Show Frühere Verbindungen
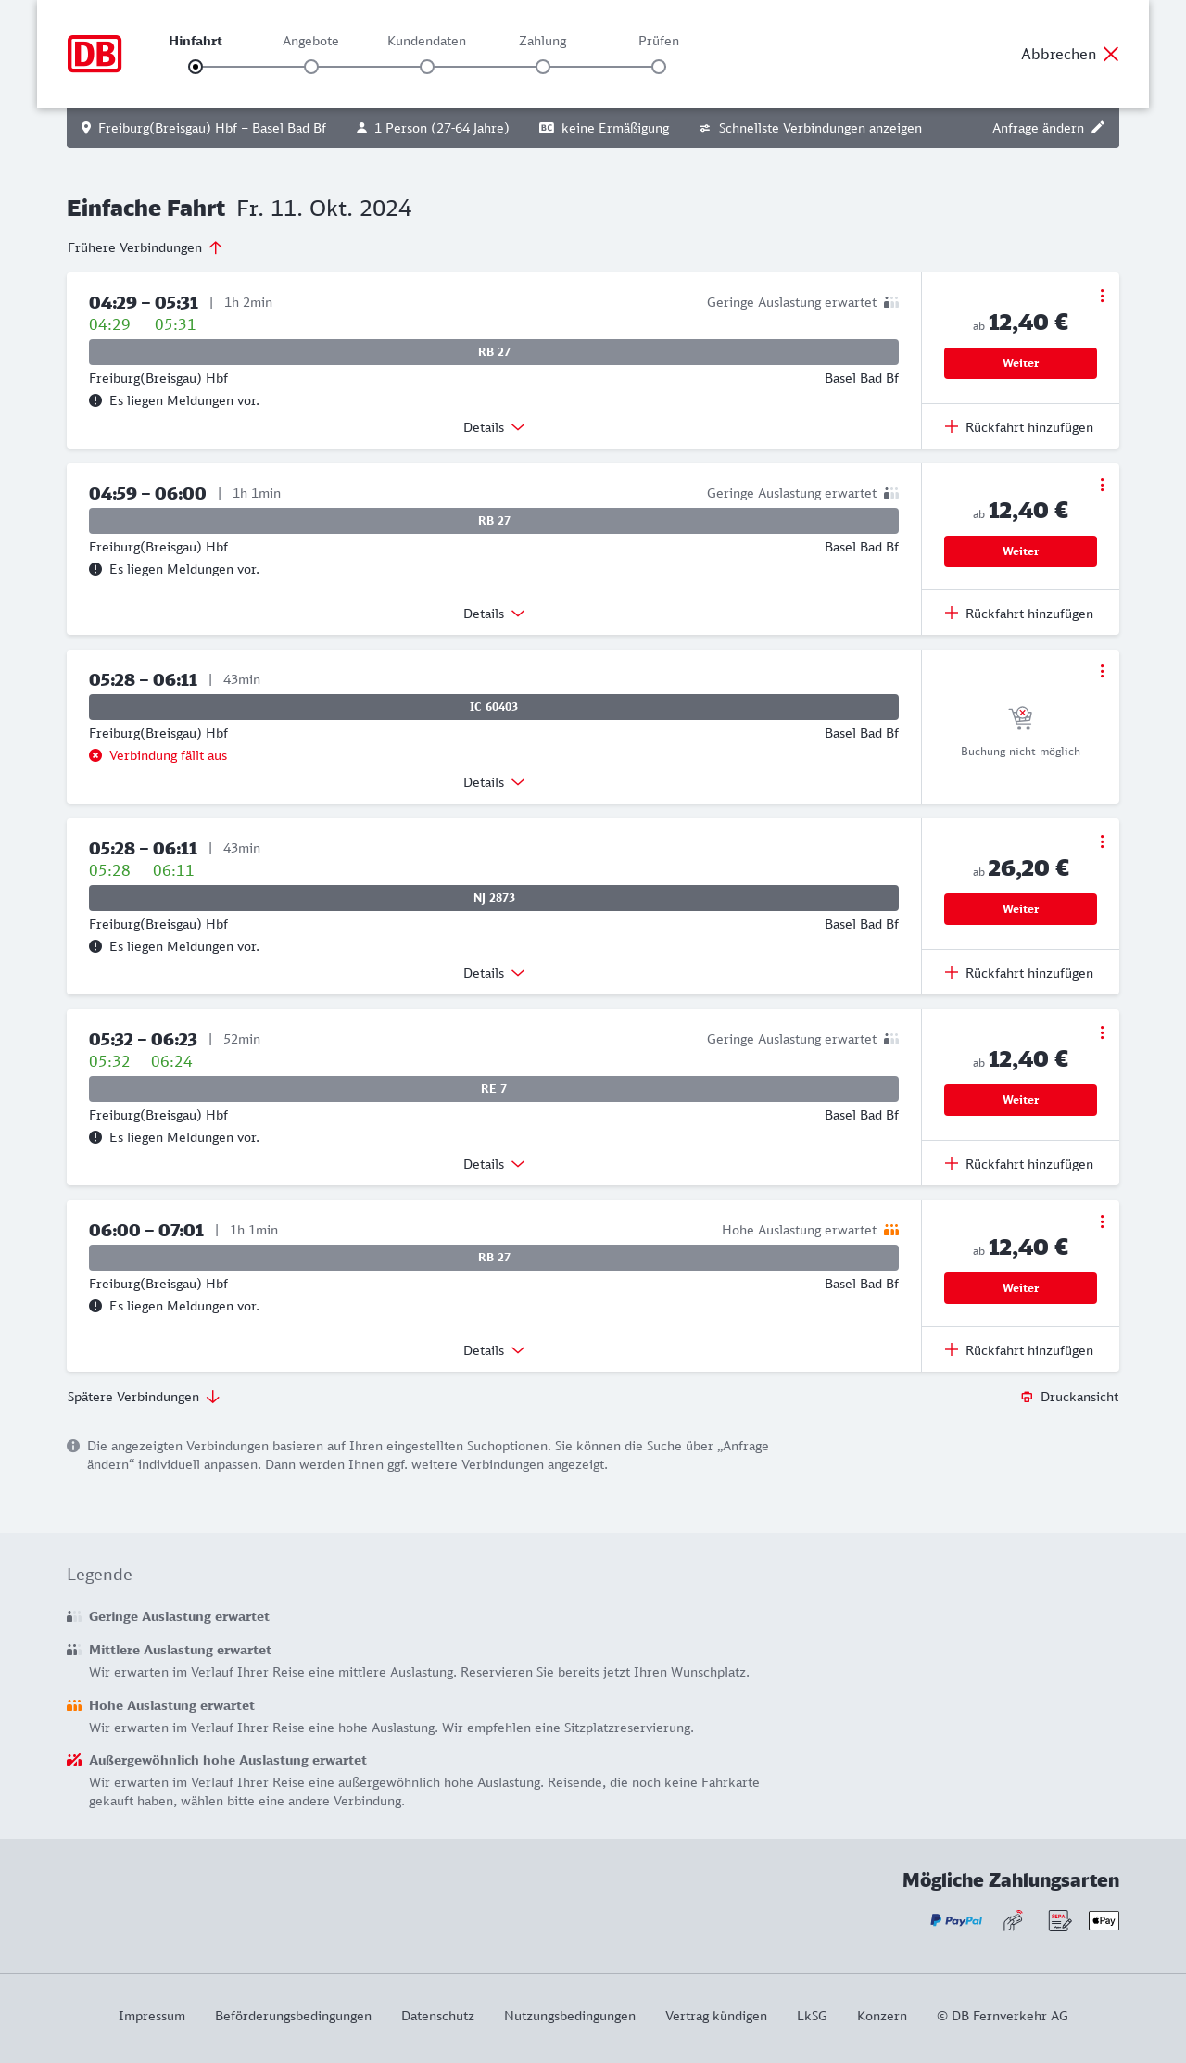1186x2063 pixels. pyautogui.click(x=145, y=247)
